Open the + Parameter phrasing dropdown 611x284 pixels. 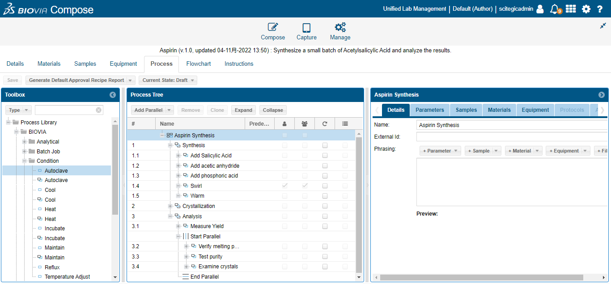coord(440,151)
